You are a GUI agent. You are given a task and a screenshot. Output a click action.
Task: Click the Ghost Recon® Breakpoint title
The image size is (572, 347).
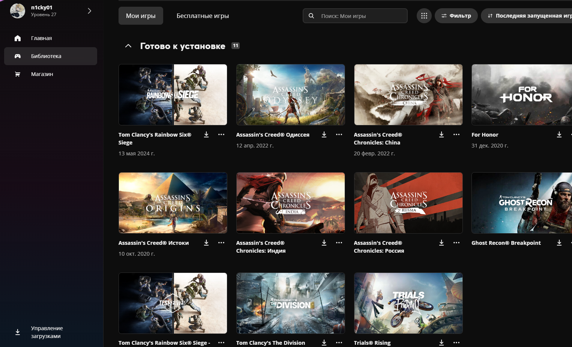click(x=506, y=243)
